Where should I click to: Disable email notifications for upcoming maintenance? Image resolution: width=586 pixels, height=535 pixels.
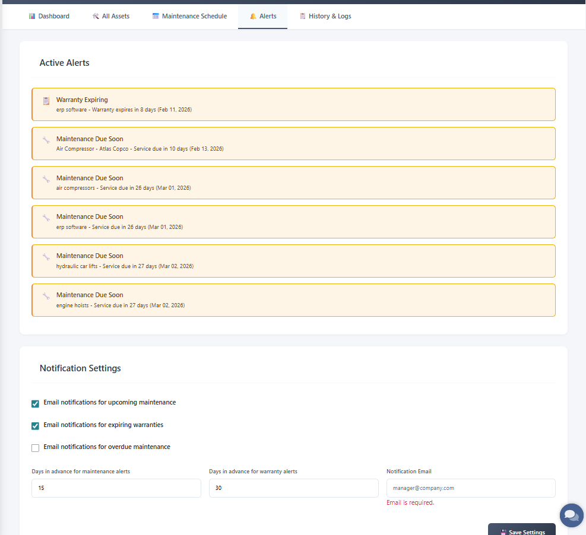36,403
